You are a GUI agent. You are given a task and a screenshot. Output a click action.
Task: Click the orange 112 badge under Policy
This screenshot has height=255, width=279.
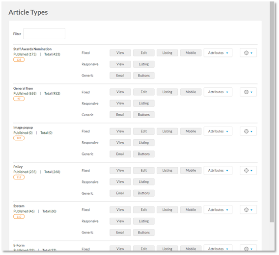tap(19, 178)
